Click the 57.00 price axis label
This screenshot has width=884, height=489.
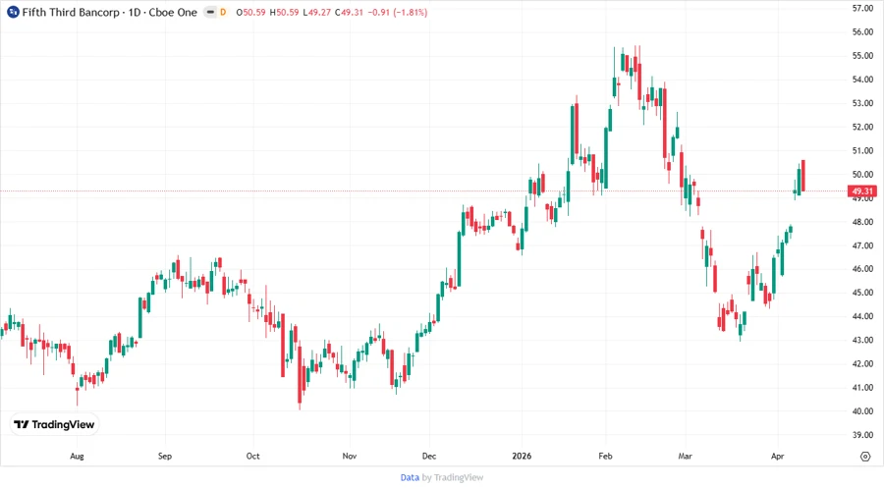(x=862, y=9)
